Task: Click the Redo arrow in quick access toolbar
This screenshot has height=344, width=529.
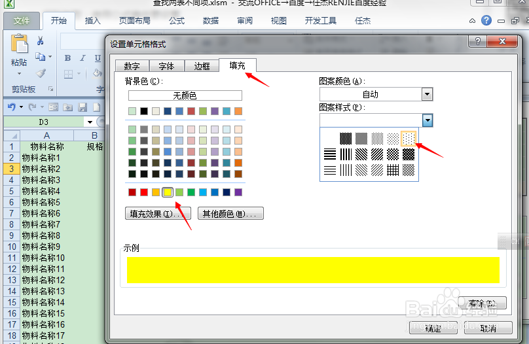Action: coord(32,107)
